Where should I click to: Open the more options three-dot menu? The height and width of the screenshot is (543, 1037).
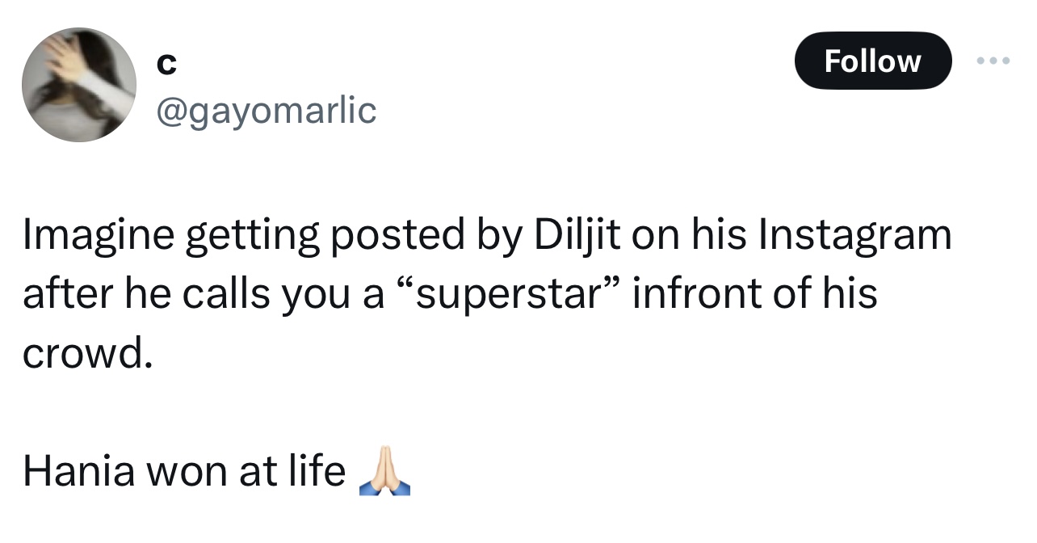993,61
